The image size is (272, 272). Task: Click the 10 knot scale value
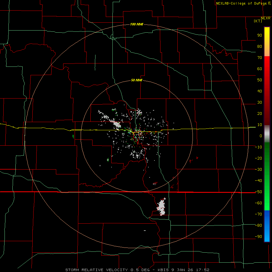(260, 125)
